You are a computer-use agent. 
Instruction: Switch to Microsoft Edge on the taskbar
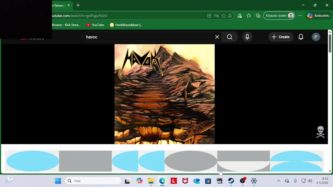(162, 181)
